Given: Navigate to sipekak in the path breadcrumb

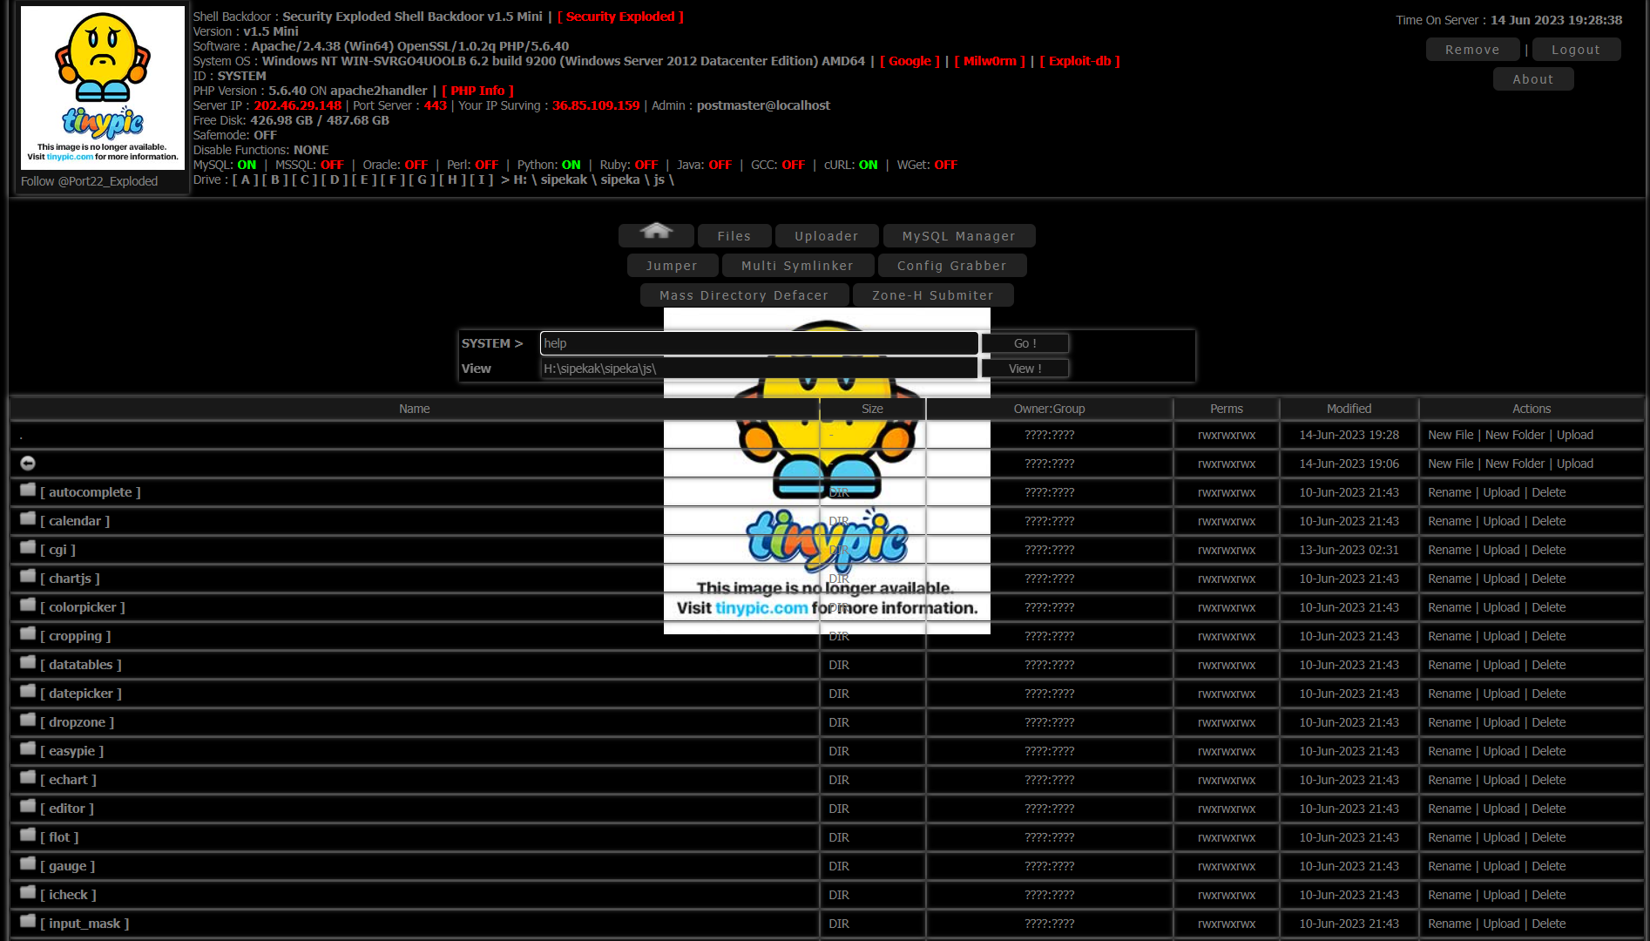Looking at the screenshot, I should click(564, 179).
